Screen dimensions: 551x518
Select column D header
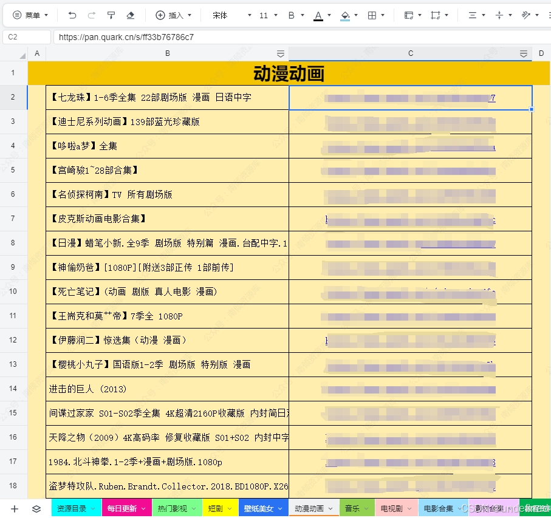tap(541, 53)
